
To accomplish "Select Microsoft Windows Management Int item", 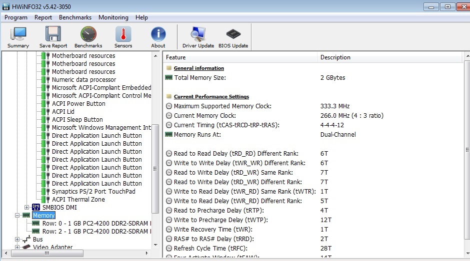I will point(101,128).
